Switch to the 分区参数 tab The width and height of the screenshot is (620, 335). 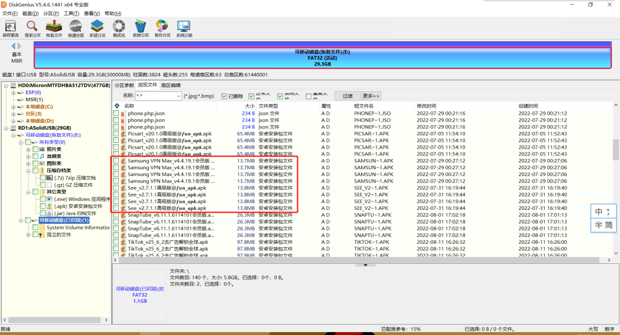click(x=124, y=85)
